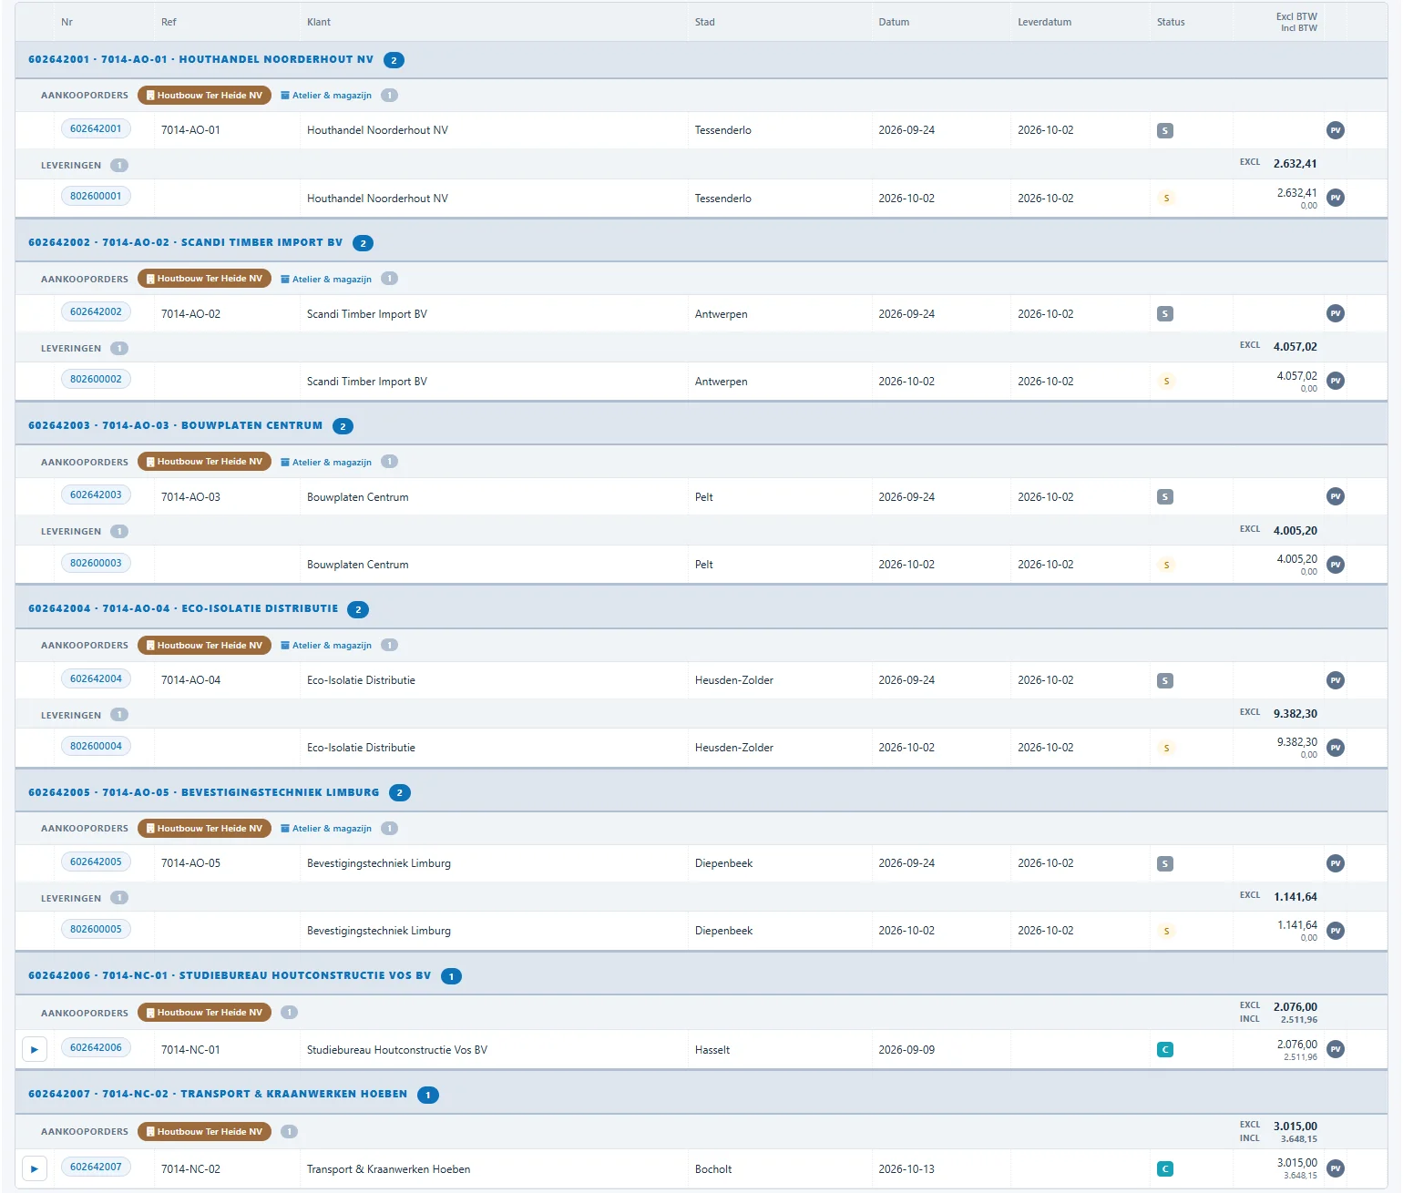Click the PV icon on order 602642001 row

tap(1336, 130)
